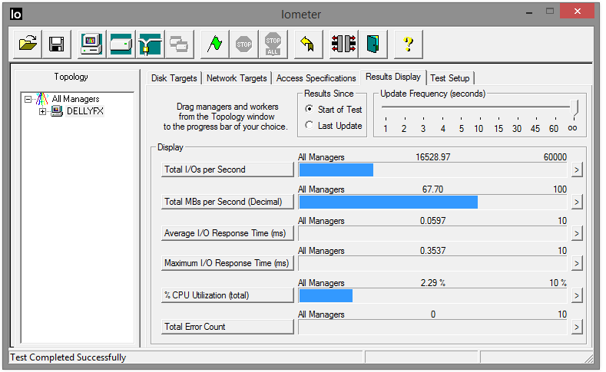Switch to the Disk Targets tab
This screenshot has width=606, height=372.
coord(174,78)
